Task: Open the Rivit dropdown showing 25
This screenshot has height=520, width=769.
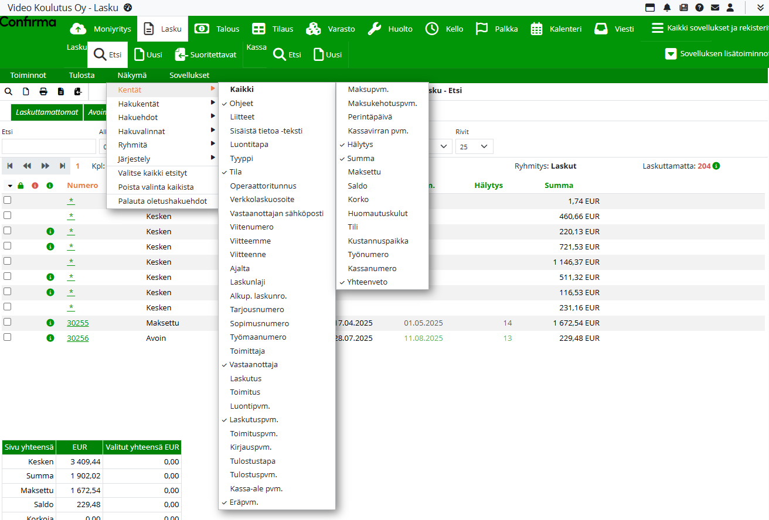Action: 474,146
